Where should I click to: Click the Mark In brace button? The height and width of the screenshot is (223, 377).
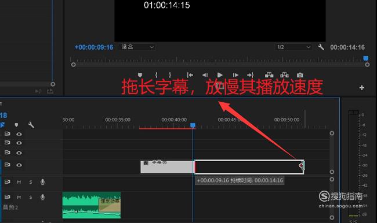pos(156,75)
